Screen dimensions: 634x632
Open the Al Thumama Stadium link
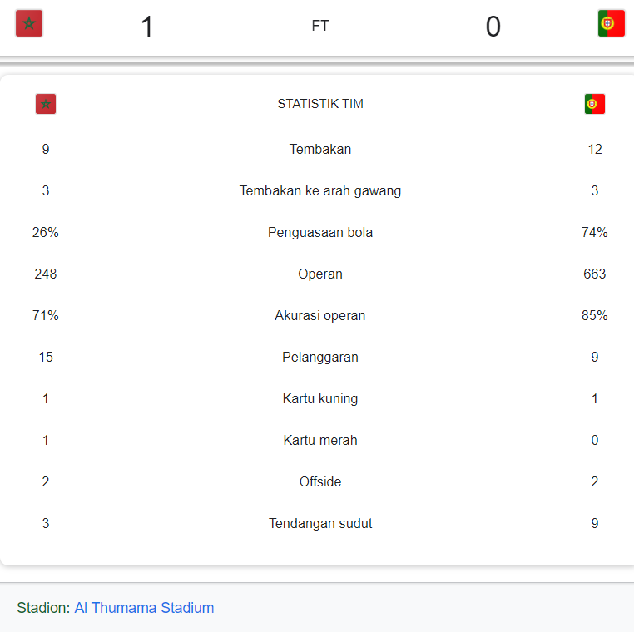click(144, 608)
